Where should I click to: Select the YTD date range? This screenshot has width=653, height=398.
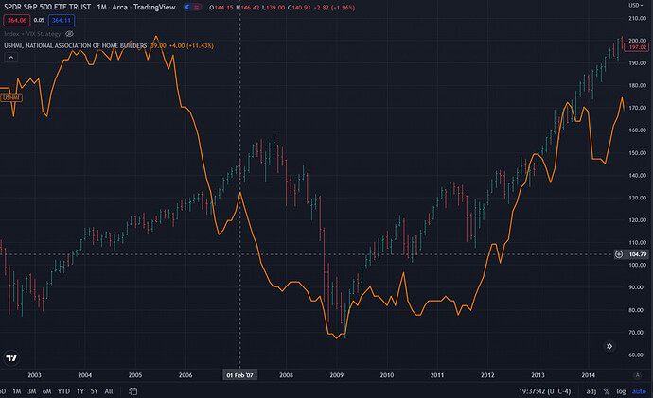click(63, 391)
